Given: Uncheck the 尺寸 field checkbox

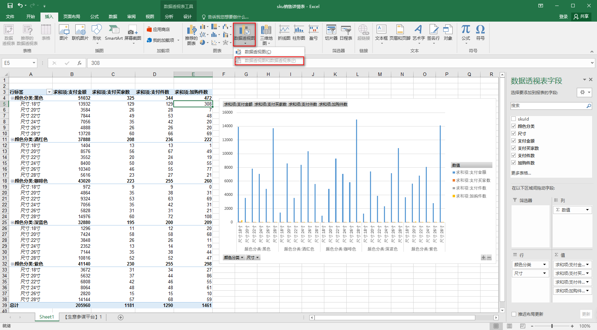Looking at the screenshot, I should (x=513, y=133).
